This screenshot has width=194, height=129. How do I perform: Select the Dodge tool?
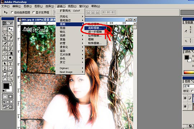coord(10,58)
